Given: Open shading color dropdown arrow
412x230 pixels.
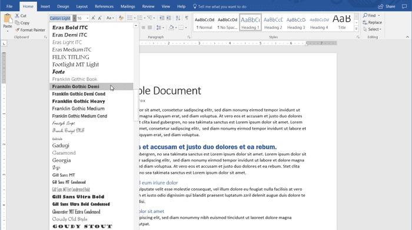Looking at the screenshot, I should coord(176,28).
